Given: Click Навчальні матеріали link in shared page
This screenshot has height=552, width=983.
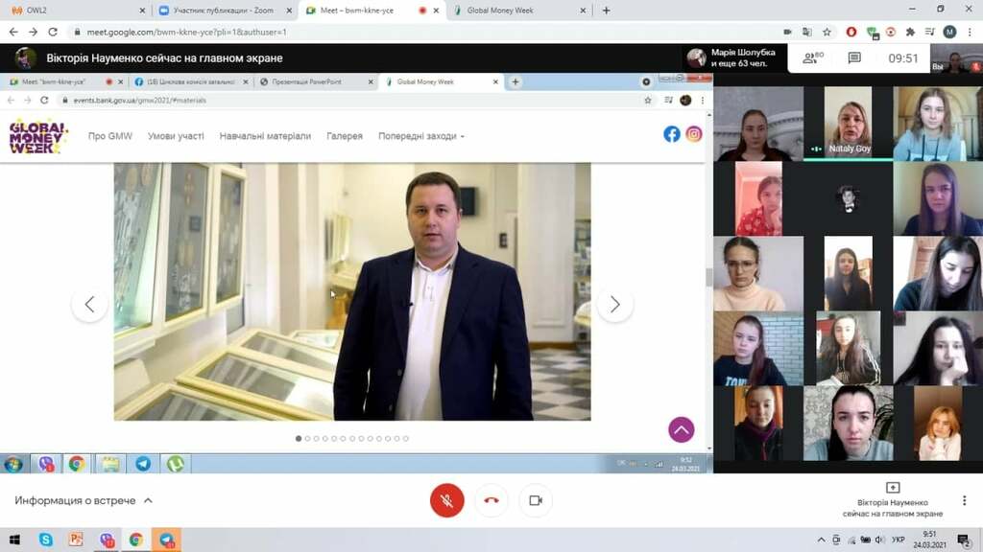Looking at the screenshot, I should 265,136.
